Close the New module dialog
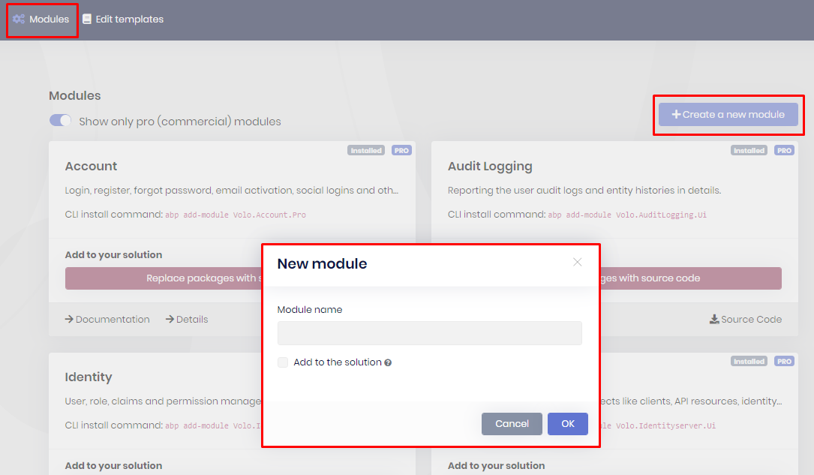This screenshot has width=814, height=475. coord(577,262)
